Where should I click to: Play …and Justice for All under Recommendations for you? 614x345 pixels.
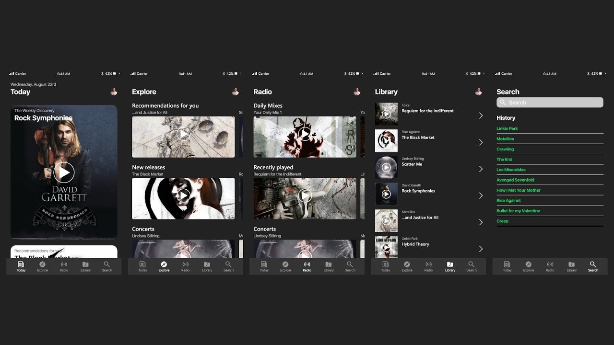coord(183,134)
